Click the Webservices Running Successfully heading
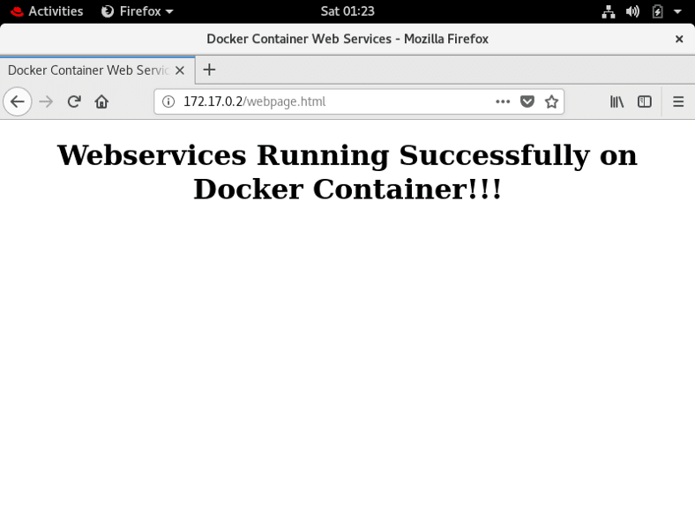 [x=347, y=172]
